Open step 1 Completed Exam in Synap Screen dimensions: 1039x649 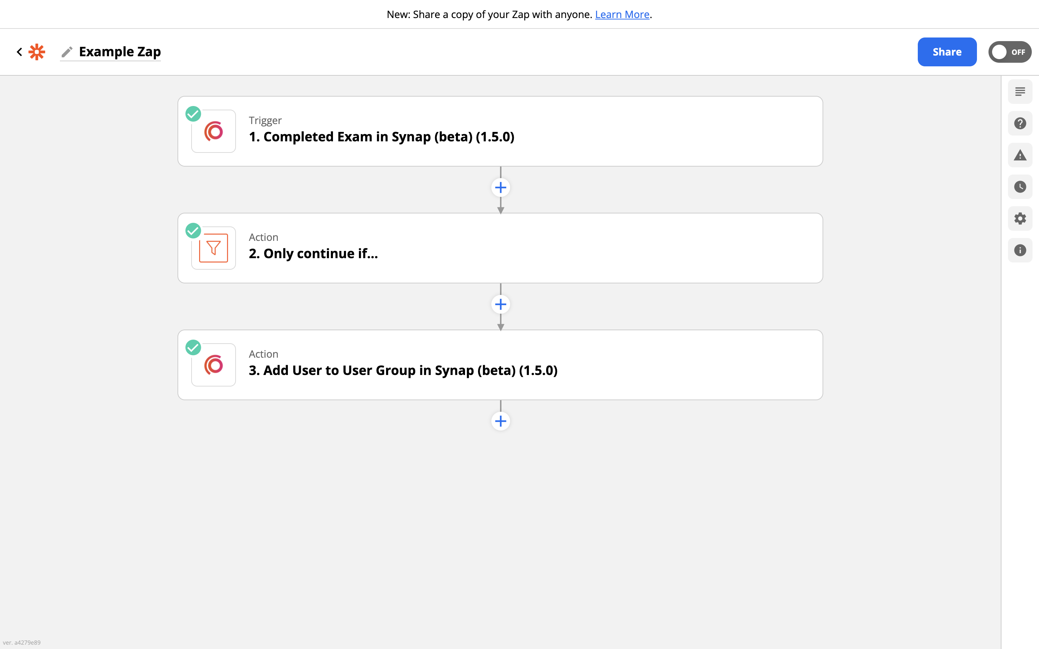[500, 131]
